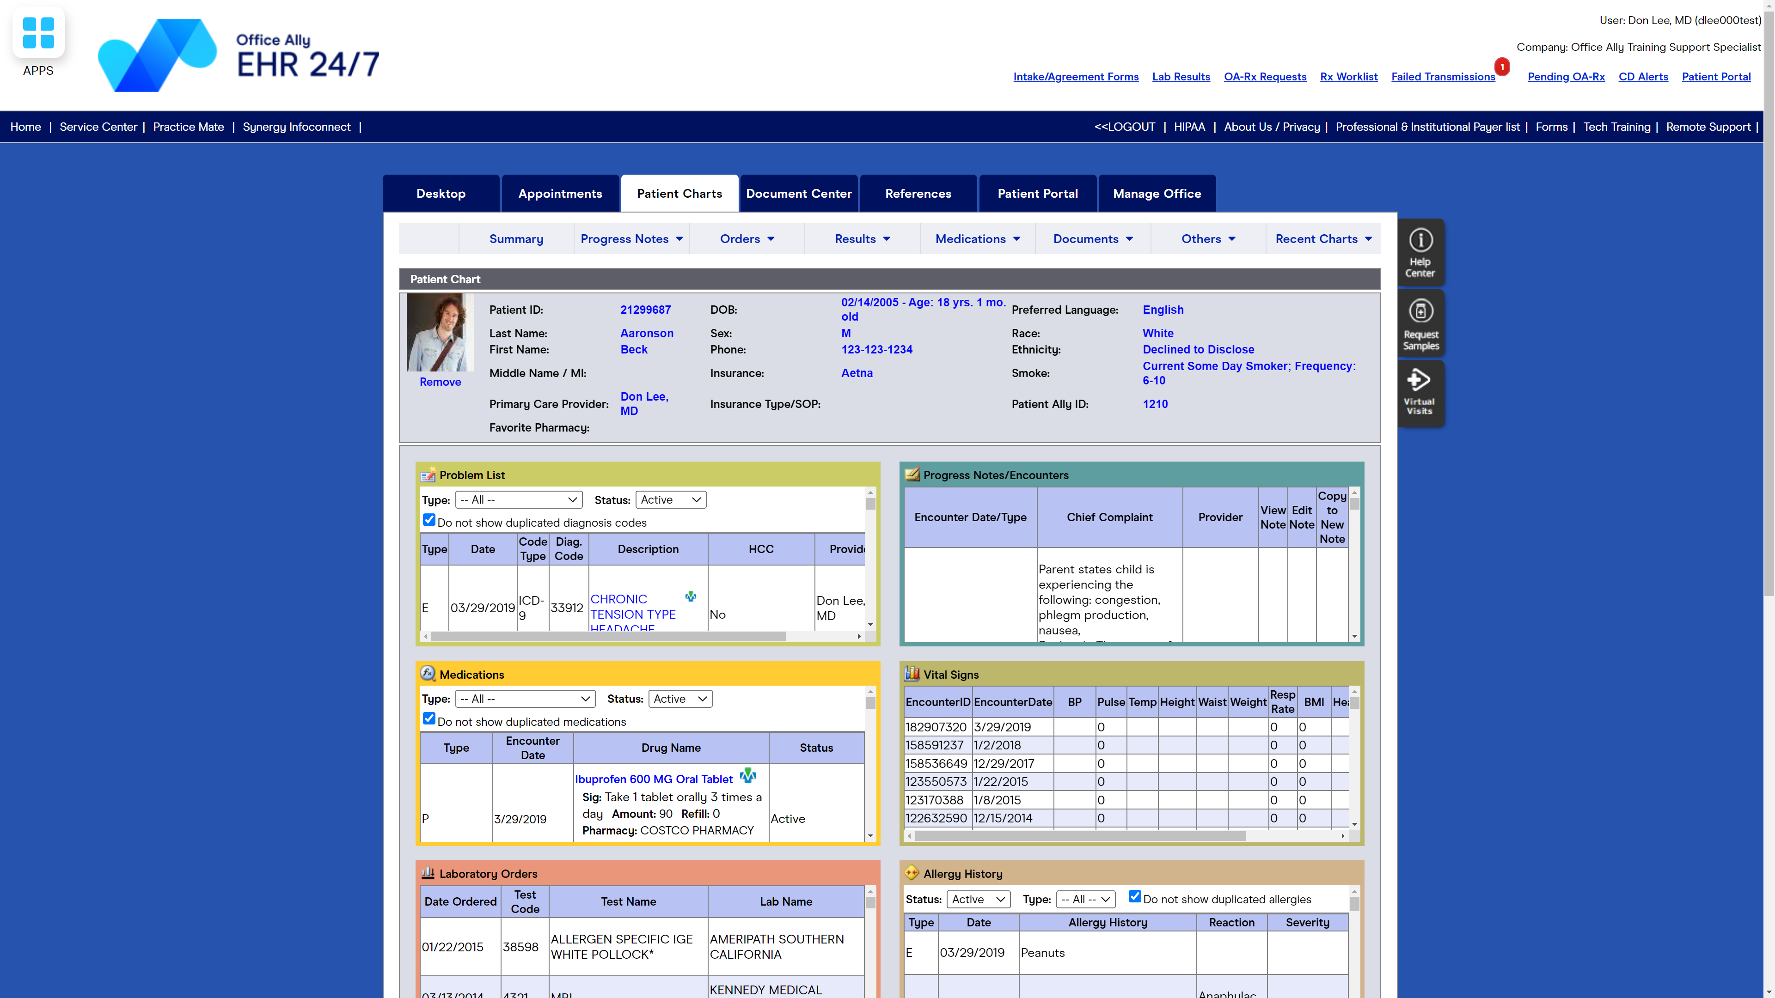Open the APPS launcher grid
This screenshot has height=998, width=1775.
(x=38, y=32)
